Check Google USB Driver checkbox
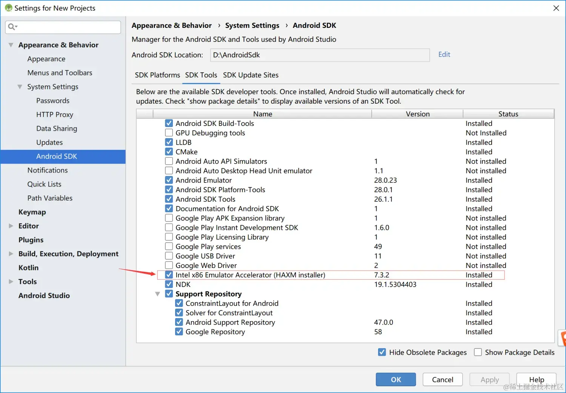Screen dimensions: 566x393 coord(169,256)
